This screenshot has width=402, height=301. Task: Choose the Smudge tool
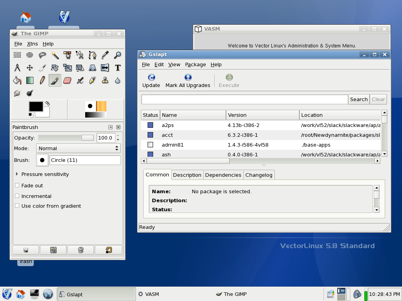pyautogui.click(x=17, y=93)
